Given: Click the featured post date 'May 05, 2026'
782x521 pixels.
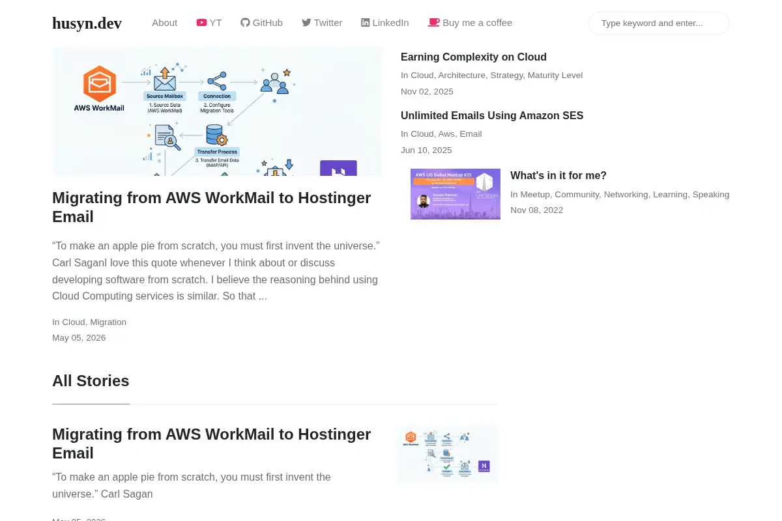Looking at the screenshot, I should click(79, 337).
